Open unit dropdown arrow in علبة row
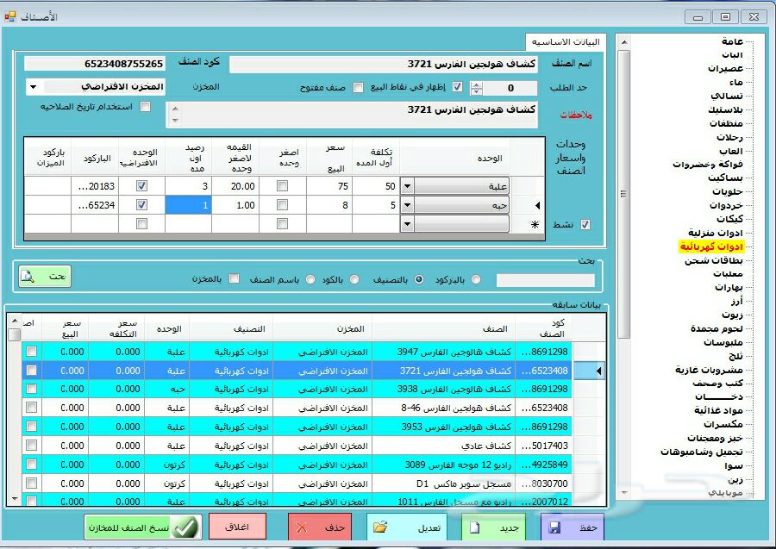The image size is (776, 549). (x=407, y=186)
